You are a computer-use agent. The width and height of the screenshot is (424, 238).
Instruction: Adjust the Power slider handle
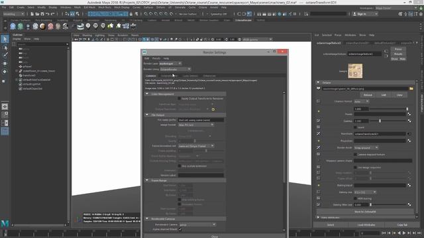[407, 109]
